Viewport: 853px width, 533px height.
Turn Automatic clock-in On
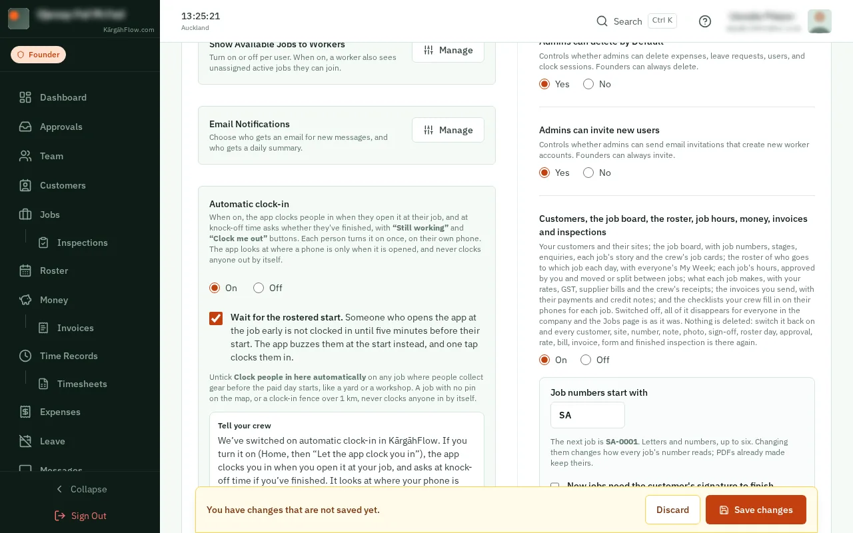tap(215, 288)
